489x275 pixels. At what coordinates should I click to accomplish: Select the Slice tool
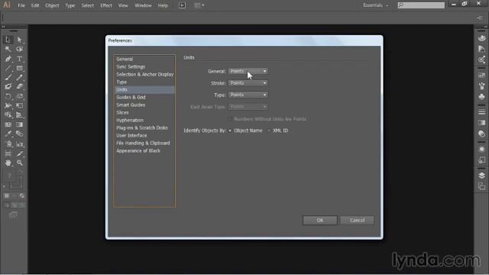tap(19, 154)
